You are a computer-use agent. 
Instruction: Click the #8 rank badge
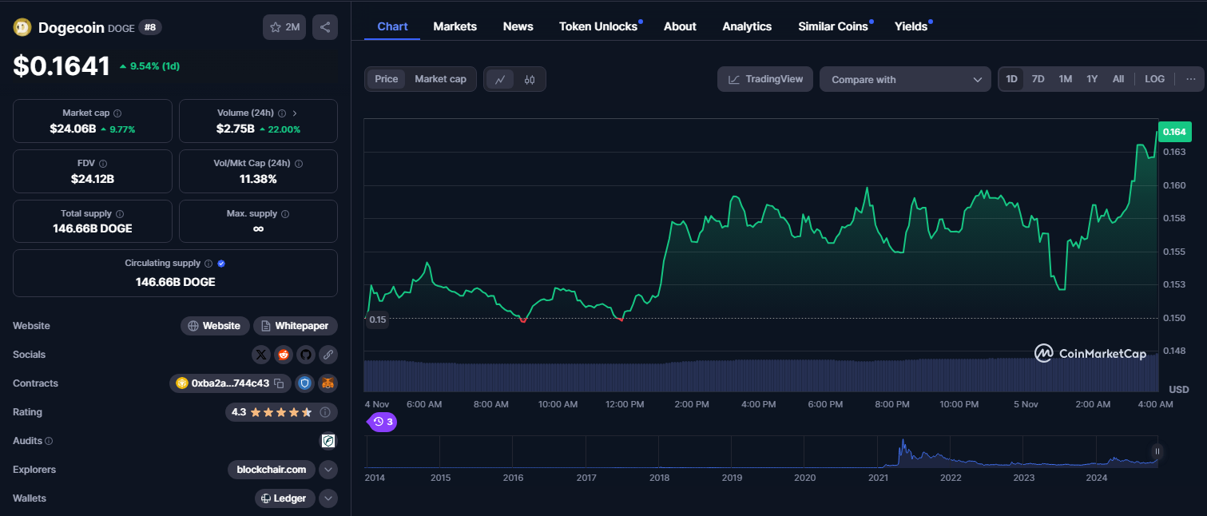pyautogui.click(x=150, y=27)
